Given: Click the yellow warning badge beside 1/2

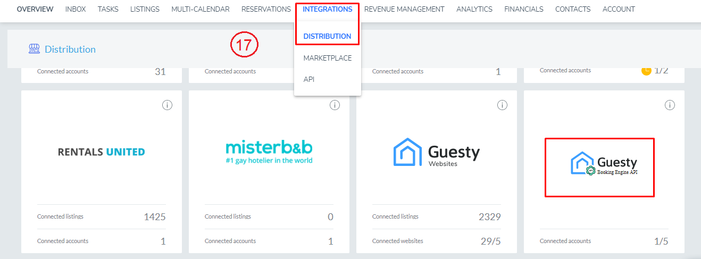Looking at the screenshot, I should click(646, 71).
